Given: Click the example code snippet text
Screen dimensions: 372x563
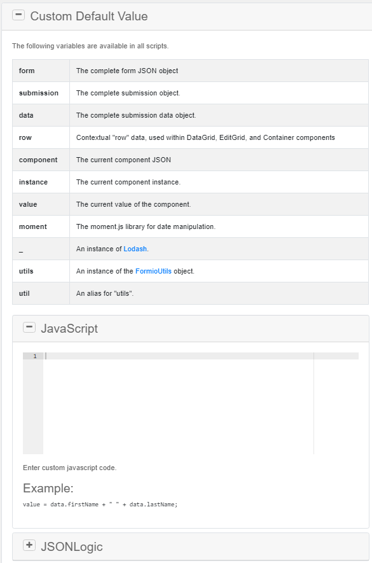Looking at the screenshot, I should 100,504.
